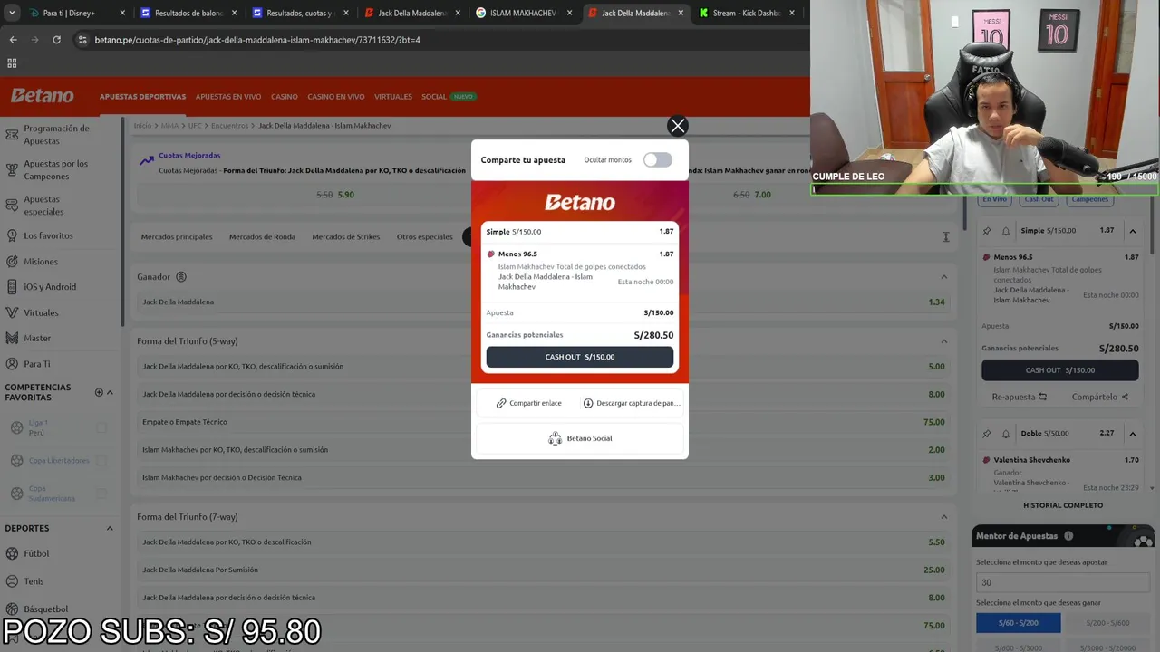Tick the Copa Sudamericana checkbox

[101, 494]
